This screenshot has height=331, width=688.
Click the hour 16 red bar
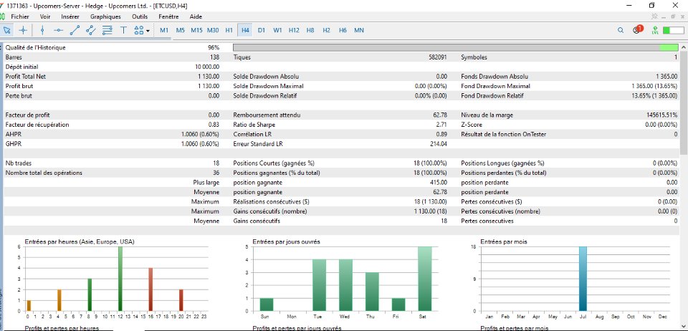point(150,289)
